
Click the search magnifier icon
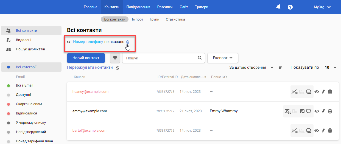coord(200,58)
